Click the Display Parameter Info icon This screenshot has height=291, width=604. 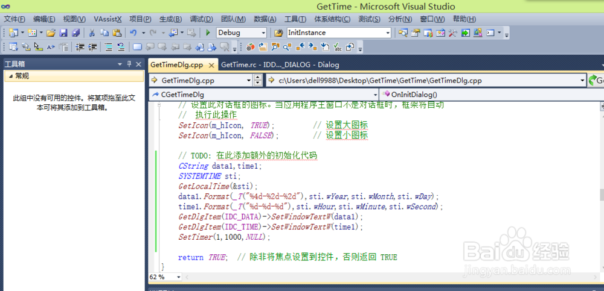tap(26, 47)
